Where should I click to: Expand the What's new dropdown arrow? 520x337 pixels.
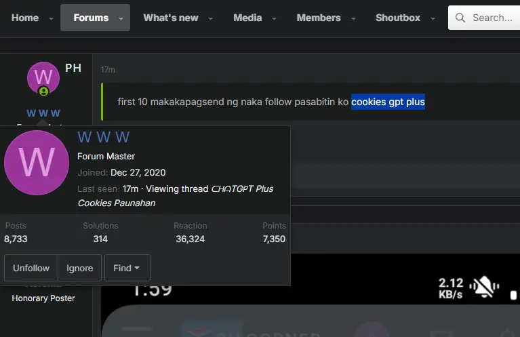point(210,18)
